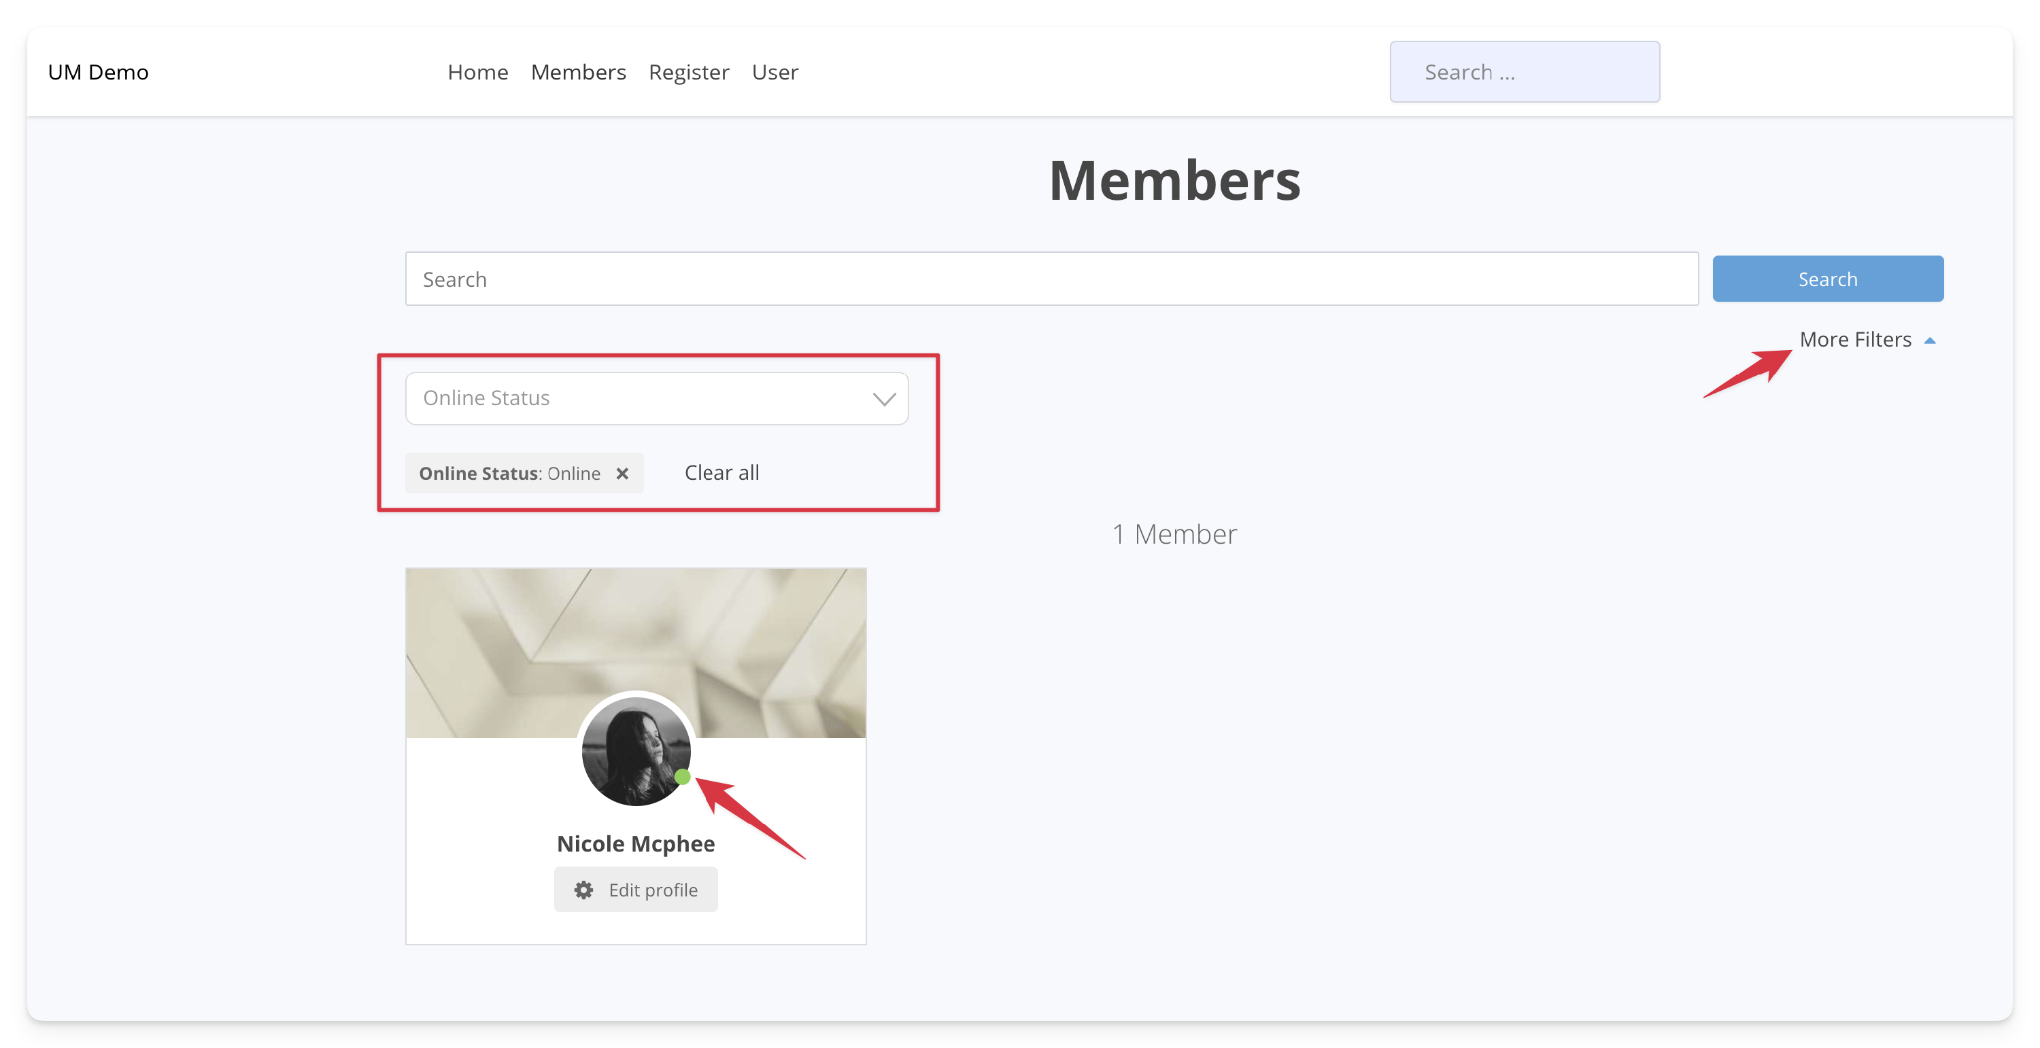Focus the members Search text field
Viewport: 2040px width, 1048px height.
click(1051, 279)
